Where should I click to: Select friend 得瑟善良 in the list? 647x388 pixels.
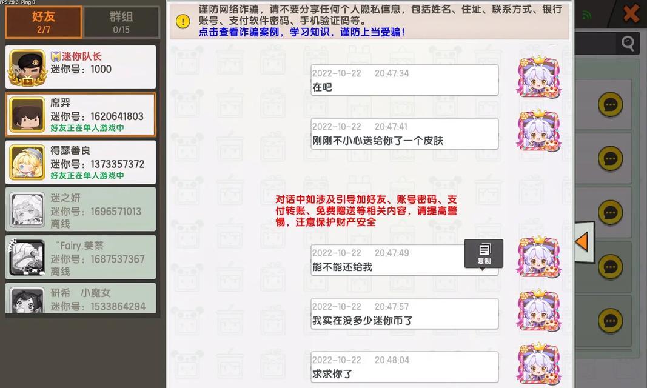[81, 162]
